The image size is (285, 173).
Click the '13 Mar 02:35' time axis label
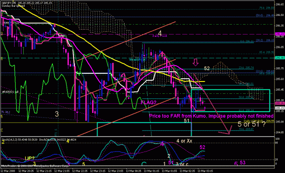pyautogui.click(x=187, y=171)
